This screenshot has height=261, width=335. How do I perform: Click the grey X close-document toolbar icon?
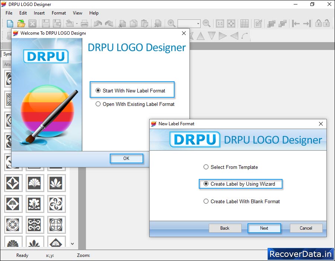point(32,23)
